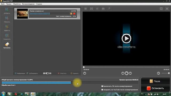171x96 pixels.
Task: Open the brightness icon above preview
Action: 97,9
